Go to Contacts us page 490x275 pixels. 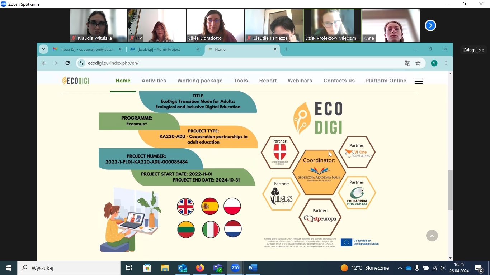point(339,81)
